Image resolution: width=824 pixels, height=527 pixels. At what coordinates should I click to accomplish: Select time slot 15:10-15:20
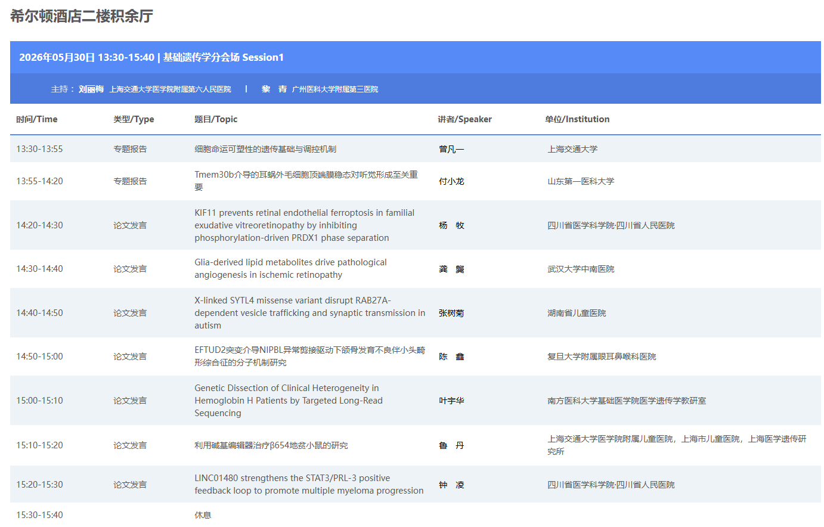[x=39, y=445]
